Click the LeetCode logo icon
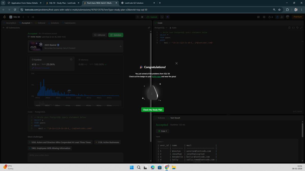The image size is (305, 171). tap(5, 17)
